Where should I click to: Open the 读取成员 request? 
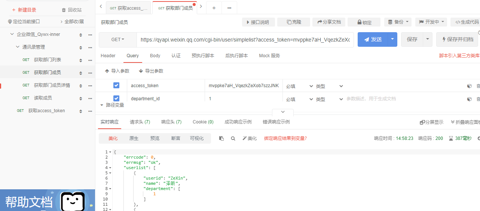(43, 98)
